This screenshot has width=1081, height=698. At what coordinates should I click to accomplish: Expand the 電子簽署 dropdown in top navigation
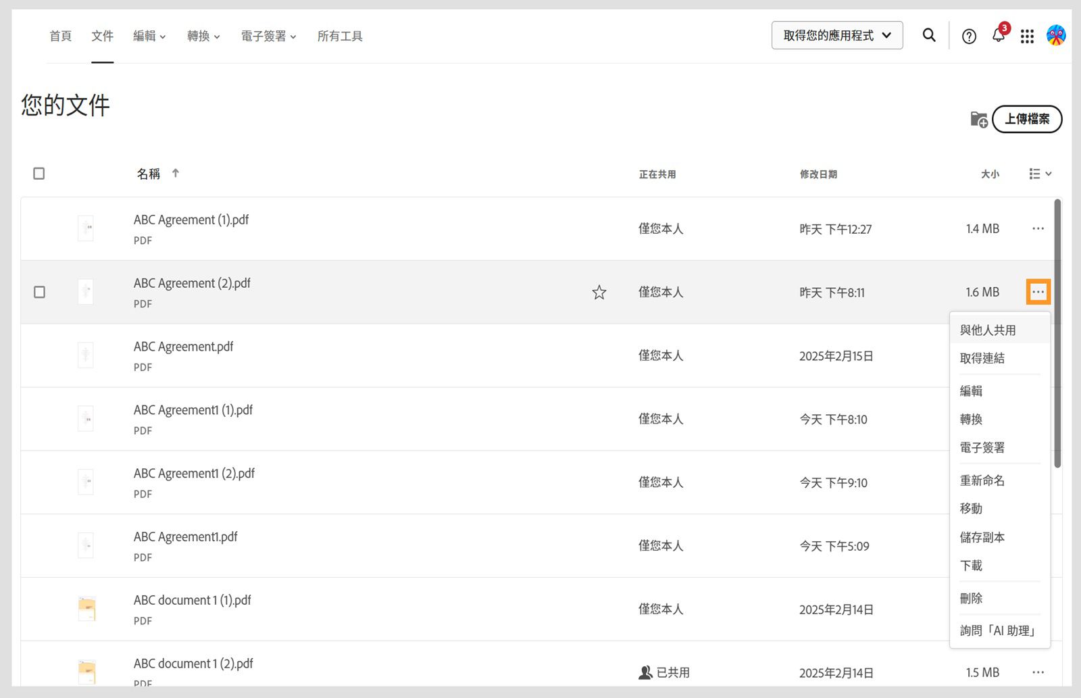point(268,36)
